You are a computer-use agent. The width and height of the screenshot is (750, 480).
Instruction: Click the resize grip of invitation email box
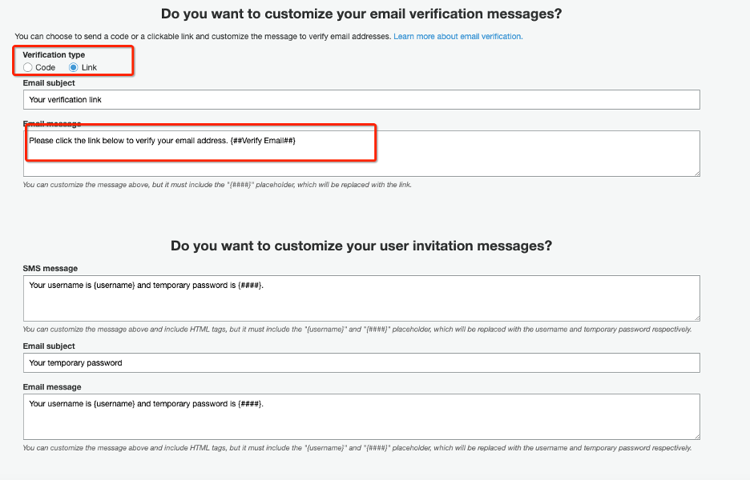click(696, 436)
